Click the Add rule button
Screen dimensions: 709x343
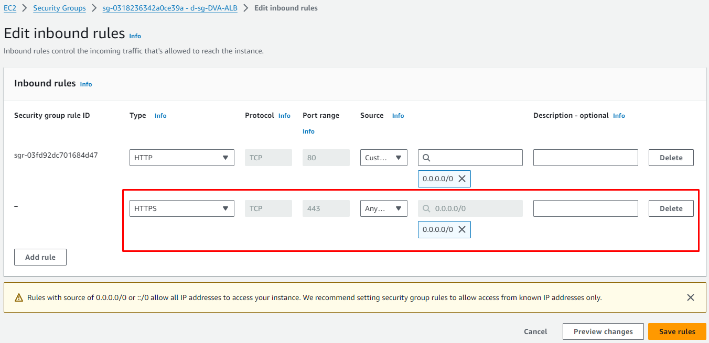click(x=40, y=257)
